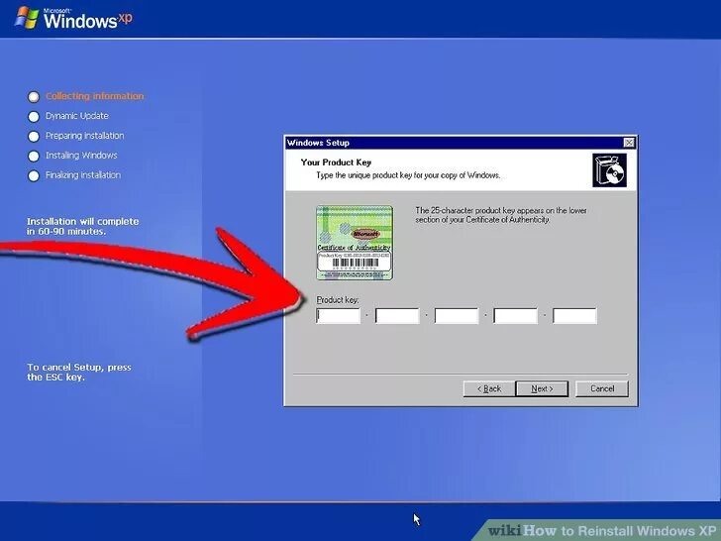
Task: Click the Dynamic Update step bullet
Action: pyautogui.click(x=34, y=116)
